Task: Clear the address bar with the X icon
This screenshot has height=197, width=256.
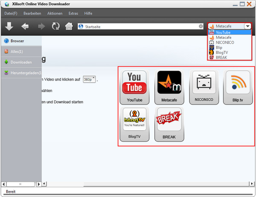Action: tap(201, 26)
